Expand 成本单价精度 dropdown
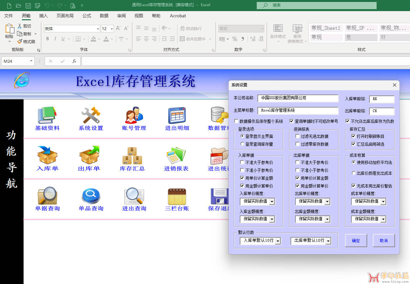The image size is (410, 284). coord(383,202)
